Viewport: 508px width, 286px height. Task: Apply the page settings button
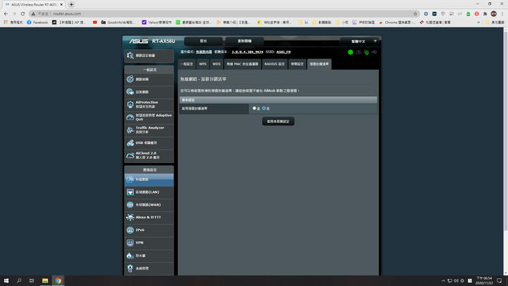tap(278, 121)
